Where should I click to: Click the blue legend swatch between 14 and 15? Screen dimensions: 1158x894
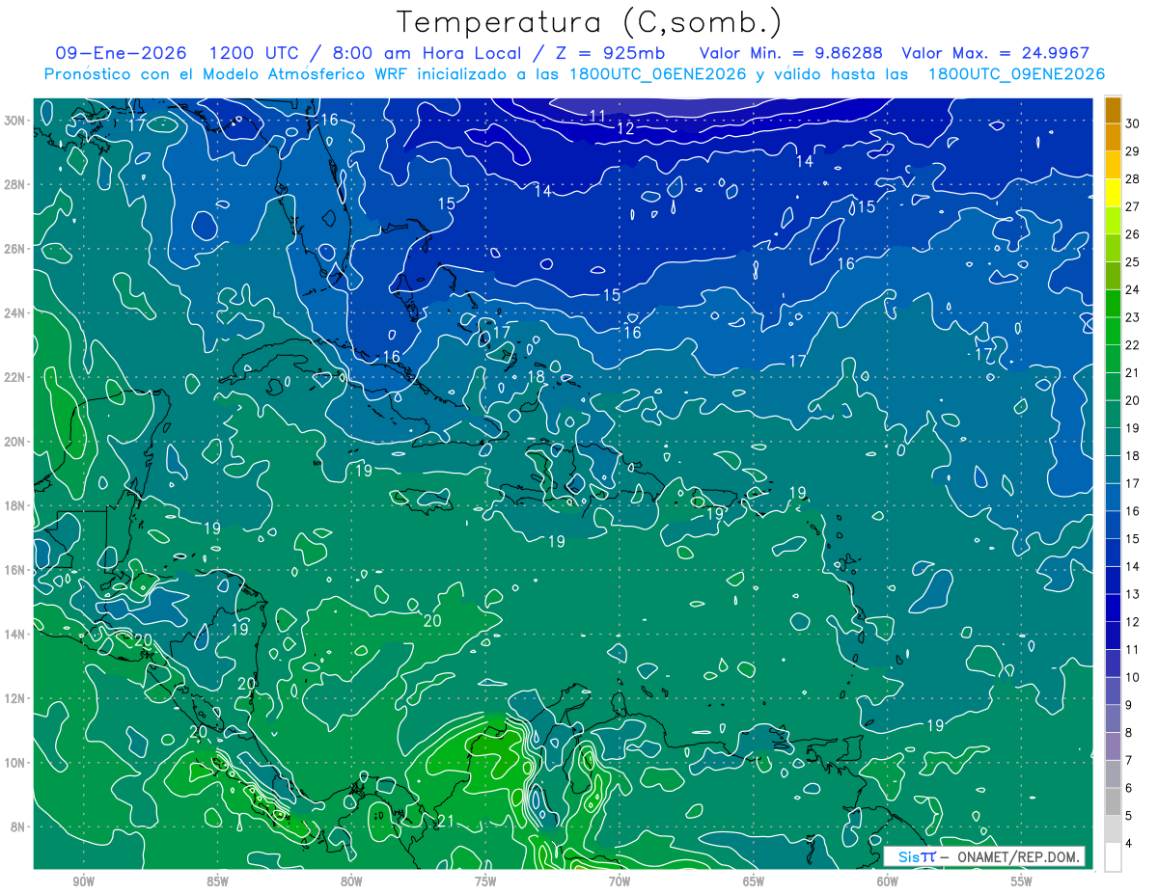click(1114, 553)
